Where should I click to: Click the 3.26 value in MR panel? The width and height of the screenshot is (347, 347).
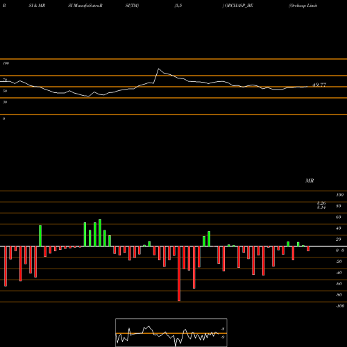(321, 203)
